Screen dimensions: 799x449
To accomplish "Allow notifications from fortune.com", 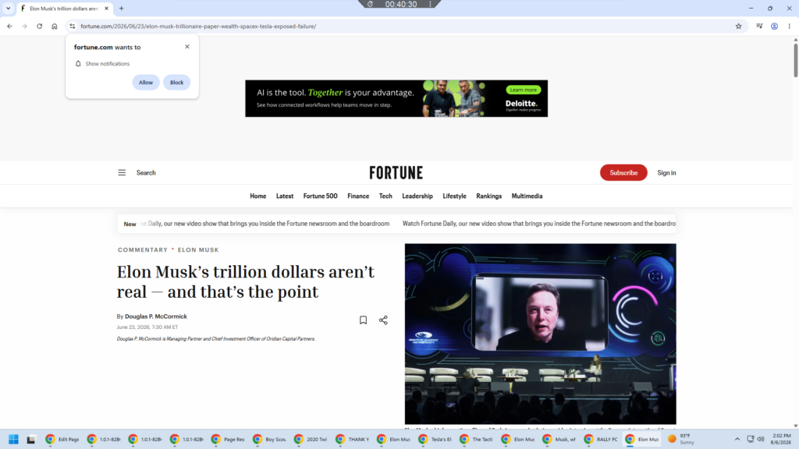I will pyautogui.click(x=146, y=83).
